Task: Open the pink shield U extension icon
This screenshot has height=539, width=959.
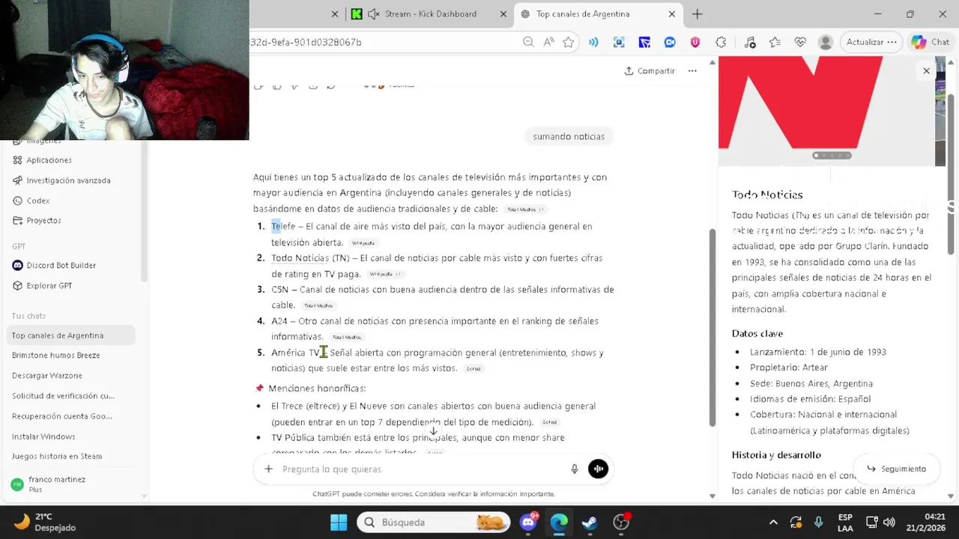Action: click(695, 43)
